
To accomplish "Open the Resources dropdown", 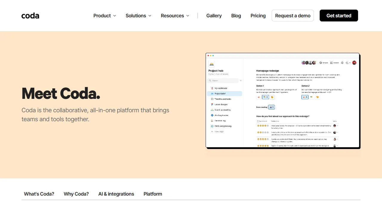I will pyautogui.click(x=175, y=16).
